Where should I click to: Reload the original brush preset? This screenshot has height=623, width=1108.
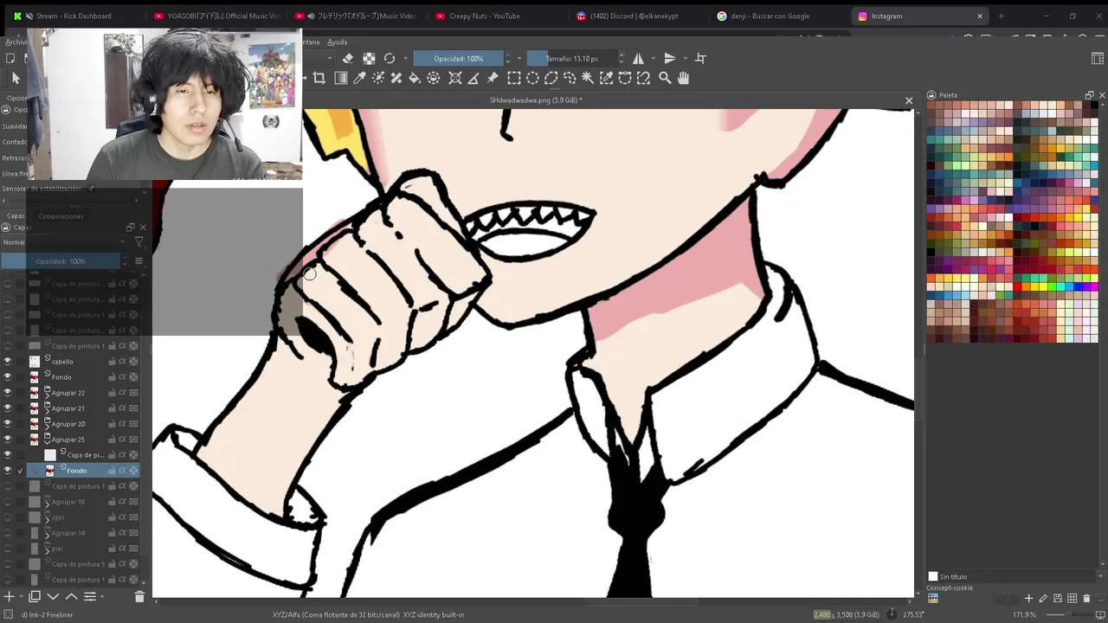(x=390, y=58)
